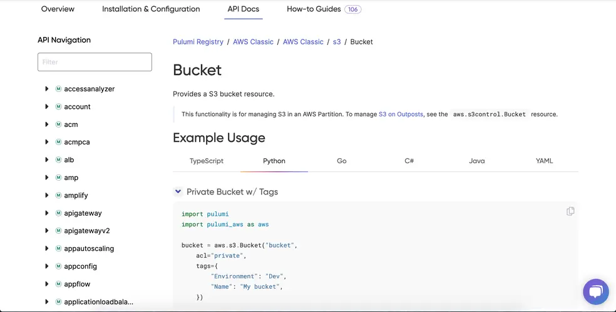This screenshot has height=312, width=616.
Task: Expand the apigateway module arrow
Action: pos(47,213)
